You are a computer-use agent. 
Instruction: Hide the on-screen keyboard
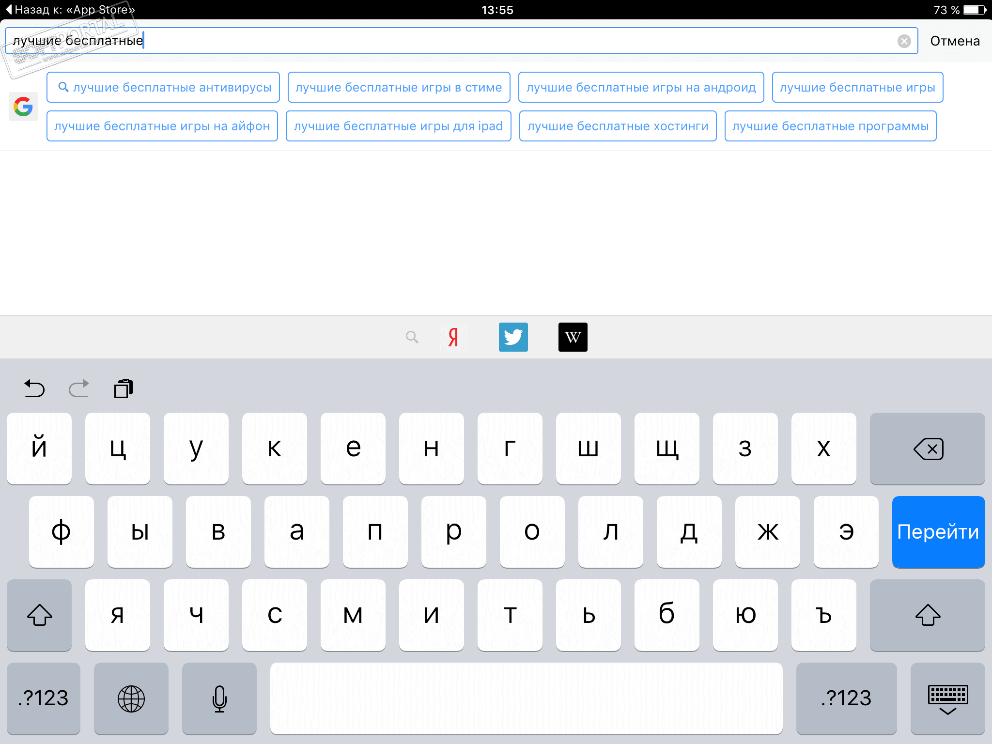coord(947,698)
